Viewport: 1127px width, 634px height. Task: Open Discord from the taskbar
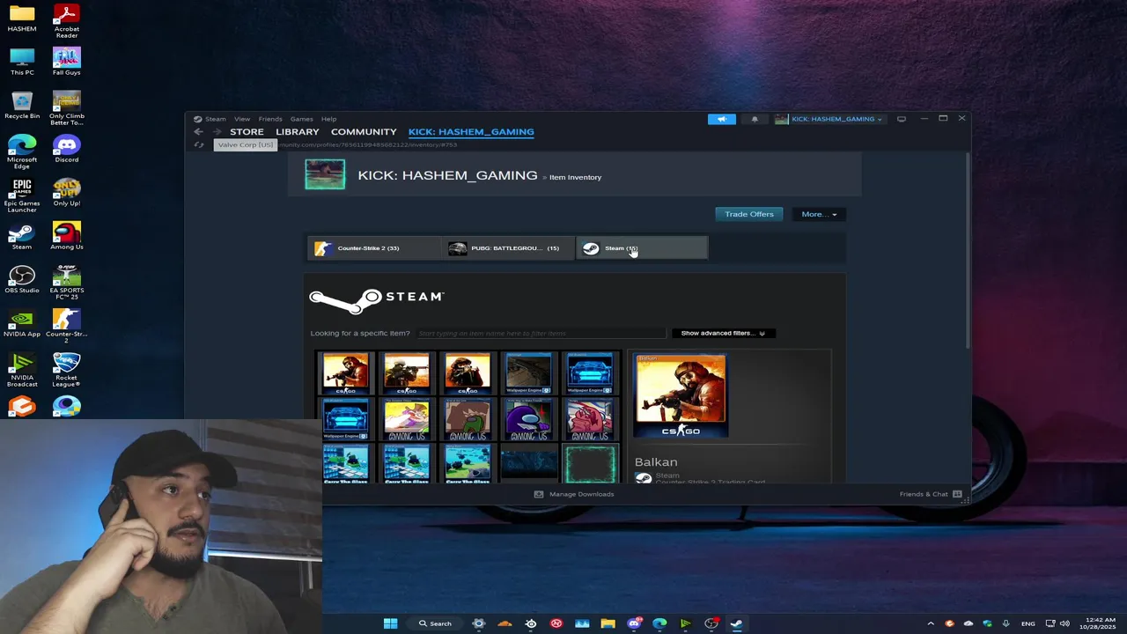[x=634, y=623]
